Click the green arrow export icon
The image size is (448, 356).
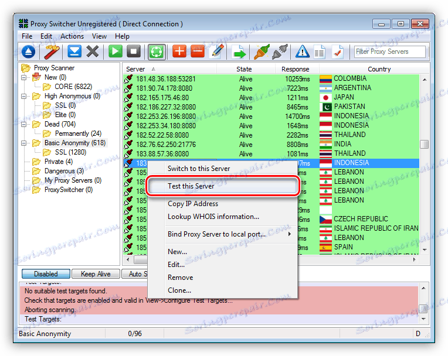(x=239, y=52)
